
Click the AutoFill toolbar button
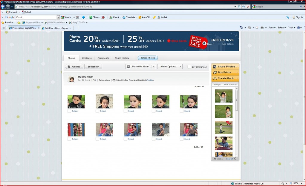point(144,17)
